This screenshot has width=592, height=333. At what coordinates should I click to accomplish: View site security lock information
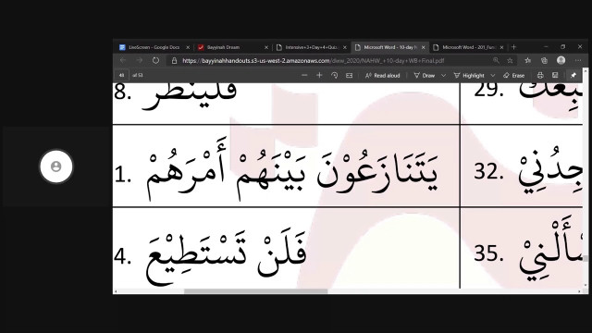tap(174, 60)
